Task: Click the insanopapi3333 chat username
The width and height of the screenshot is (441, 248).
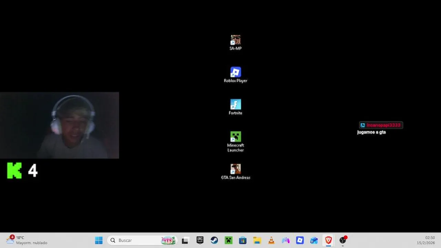Action: [x=383, y=125]
